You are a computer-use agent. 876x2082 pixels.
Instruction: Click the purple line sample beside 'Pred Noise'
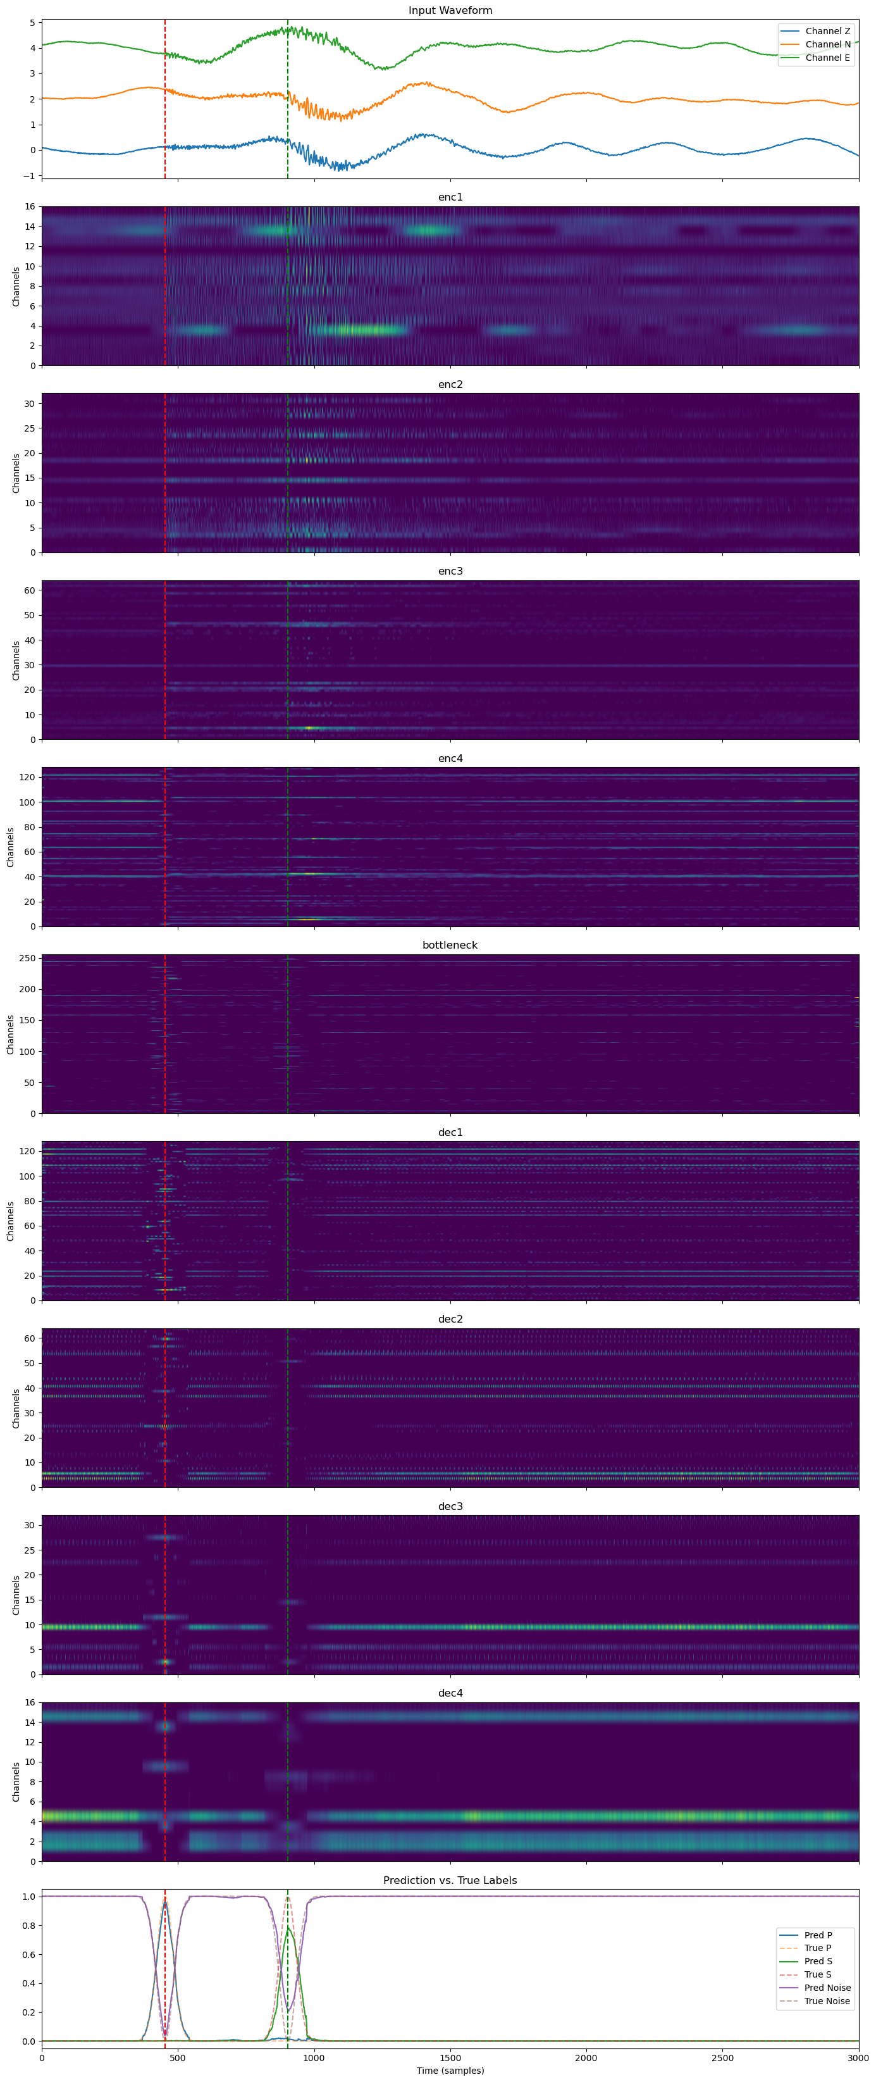[x=789, y=1988]
